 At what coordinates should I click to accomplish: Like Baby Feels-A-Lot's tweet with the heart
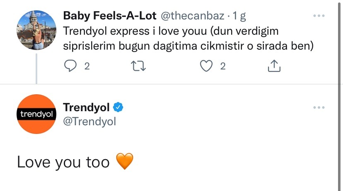coord(206,66)
